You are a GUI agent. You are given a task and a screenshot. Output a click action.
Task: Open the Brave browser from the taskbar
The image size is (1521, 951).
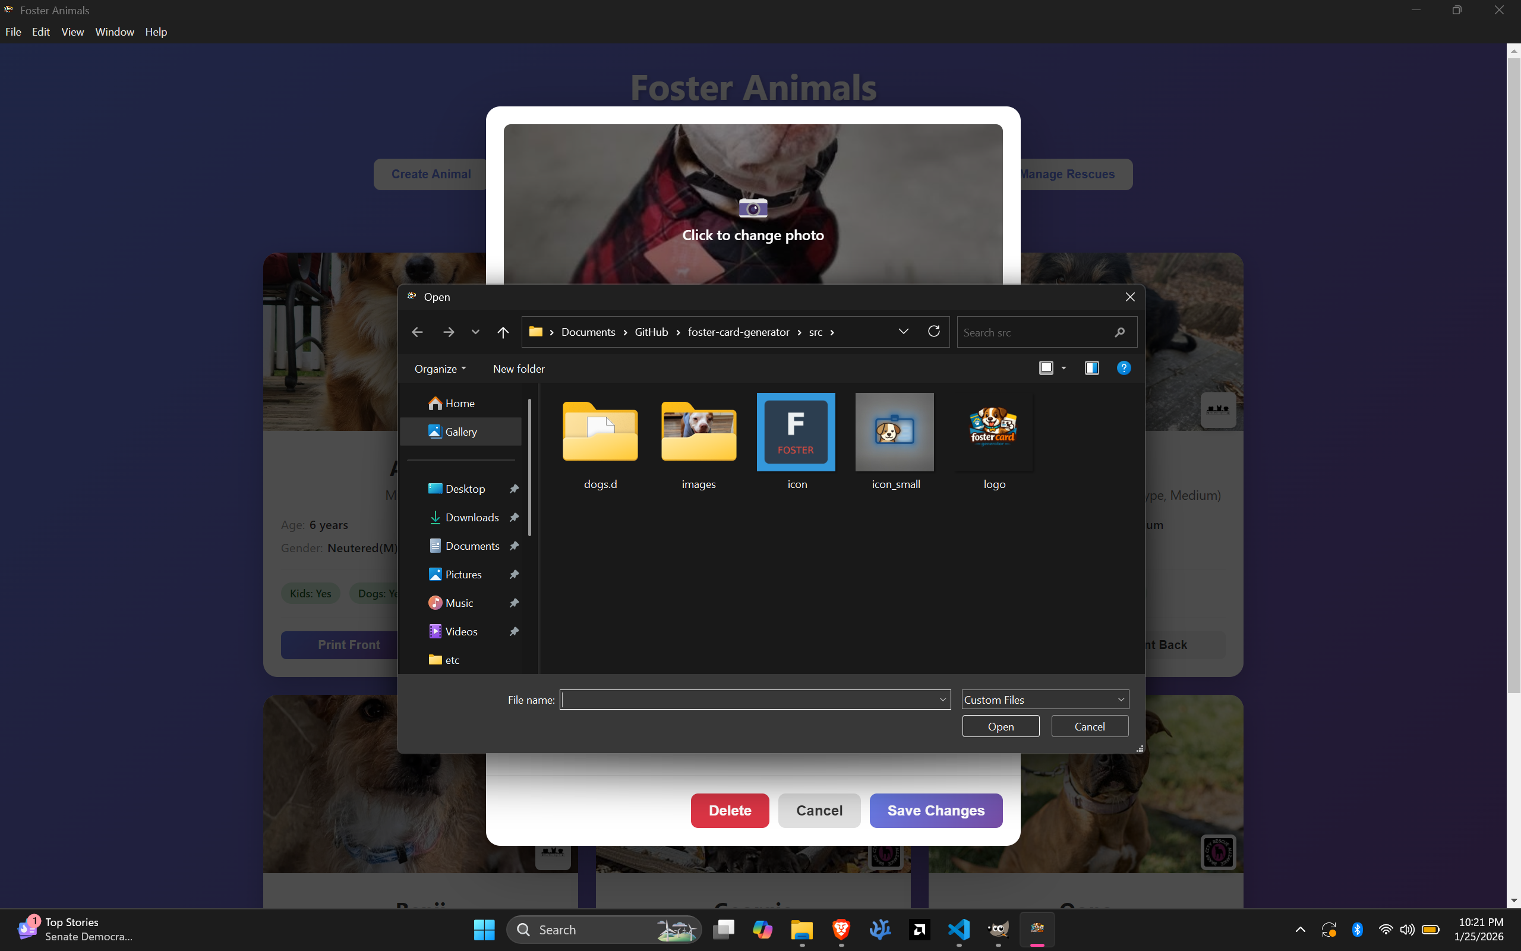point(841,929)
